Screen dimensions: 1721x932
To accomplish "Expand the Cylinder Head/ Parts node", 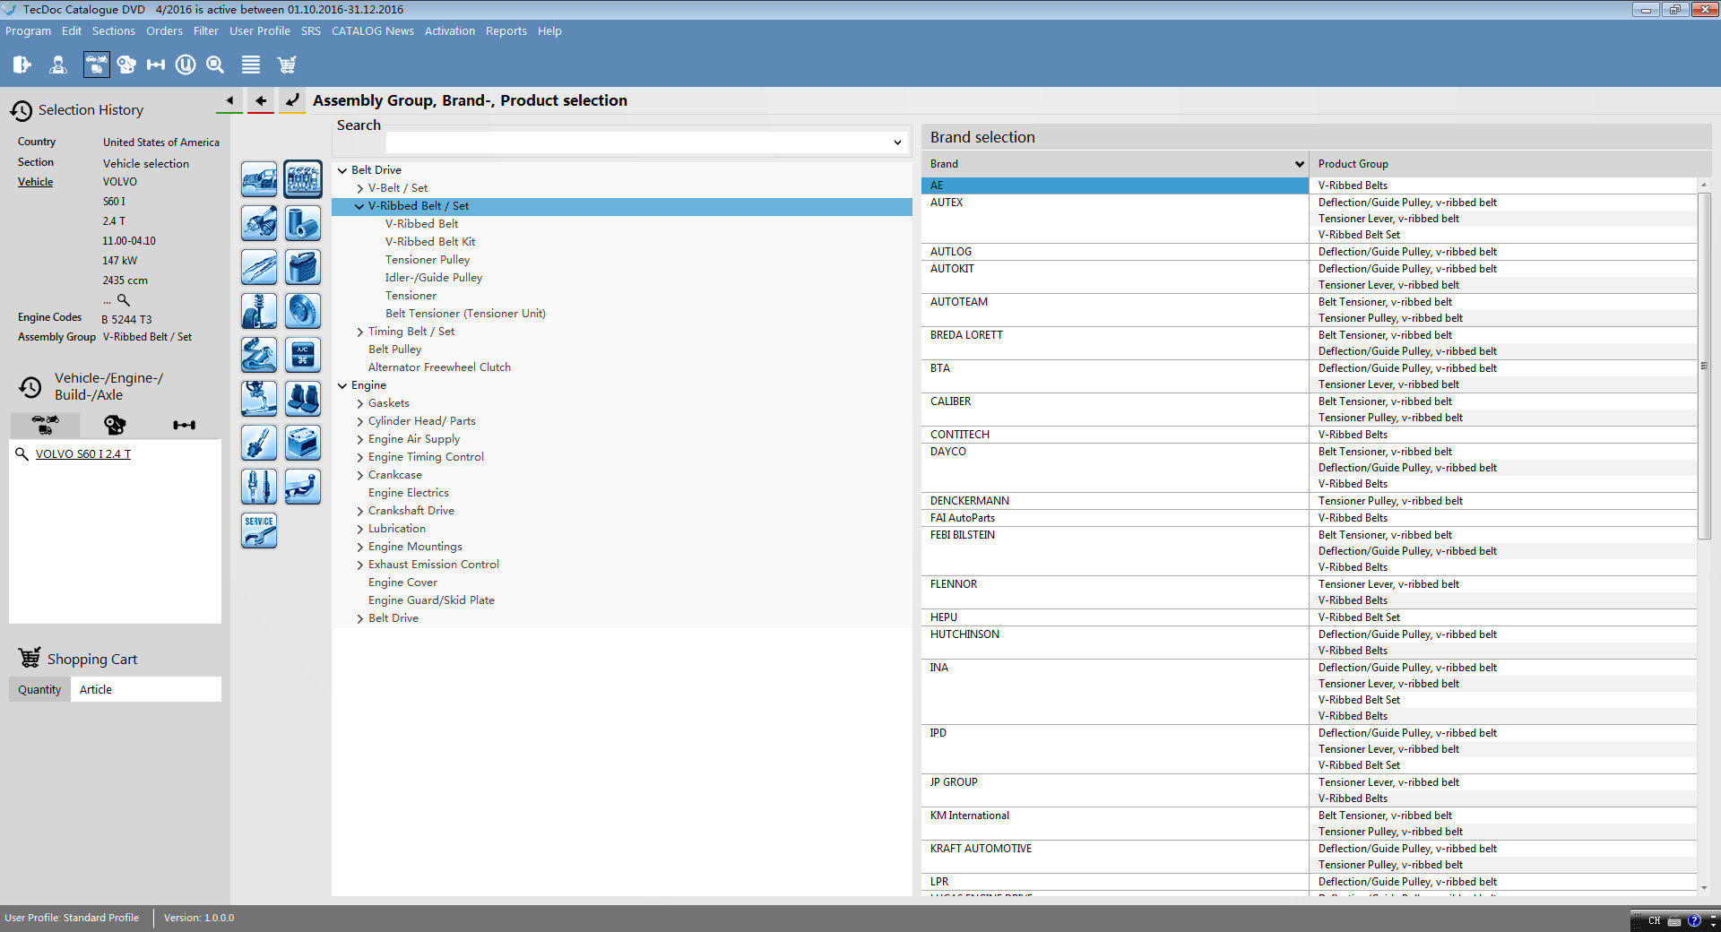I will click(359, 421).
